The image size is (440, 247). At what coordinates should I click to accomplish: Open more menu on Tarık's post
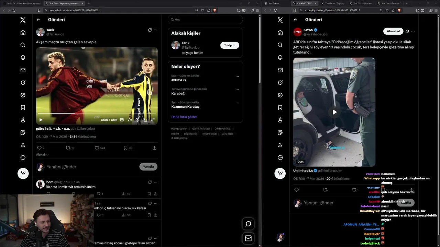[156, 30]
